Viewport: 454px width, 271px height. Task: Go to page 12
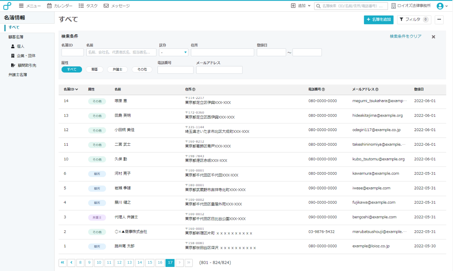[119, 263]
